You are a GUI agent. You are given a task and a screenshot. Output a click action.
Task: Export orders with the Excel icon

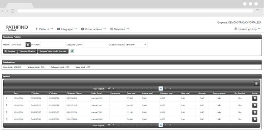tap(72, 51)
